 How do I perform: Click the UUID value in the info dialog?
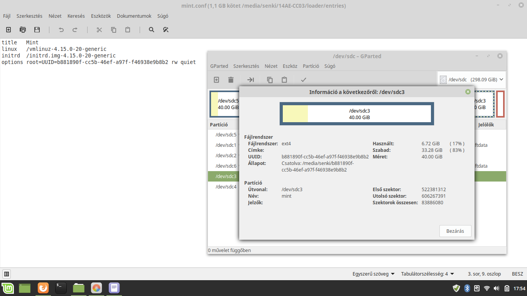(x=325, y=157)
